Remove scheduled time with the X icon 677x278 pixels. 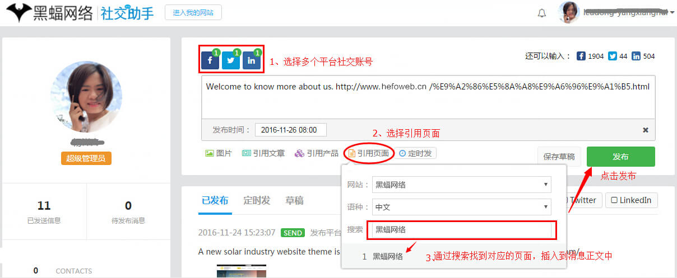[x=645, y=130]
